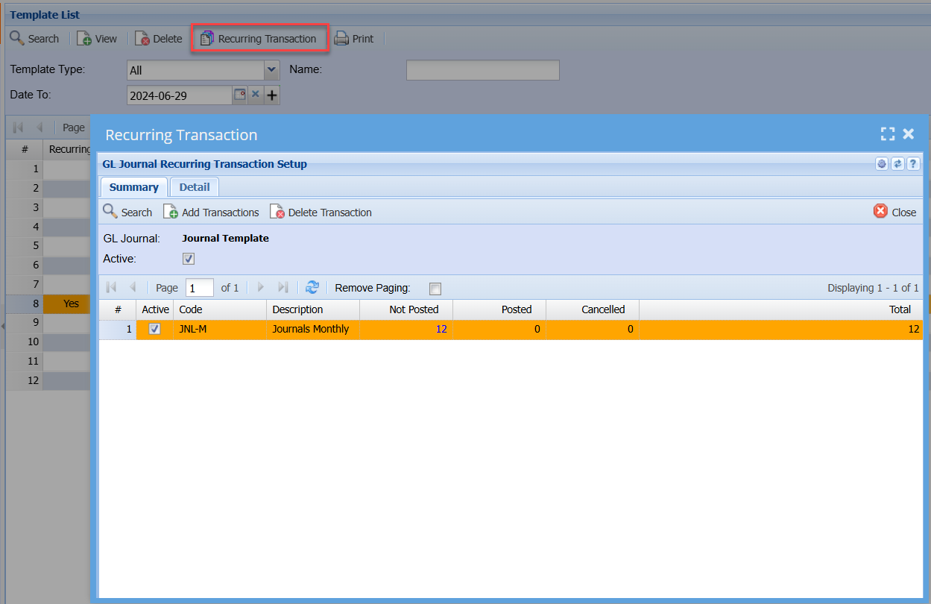Switch to the Detail tab
The image size is (931, 604).
pos(194,187)
